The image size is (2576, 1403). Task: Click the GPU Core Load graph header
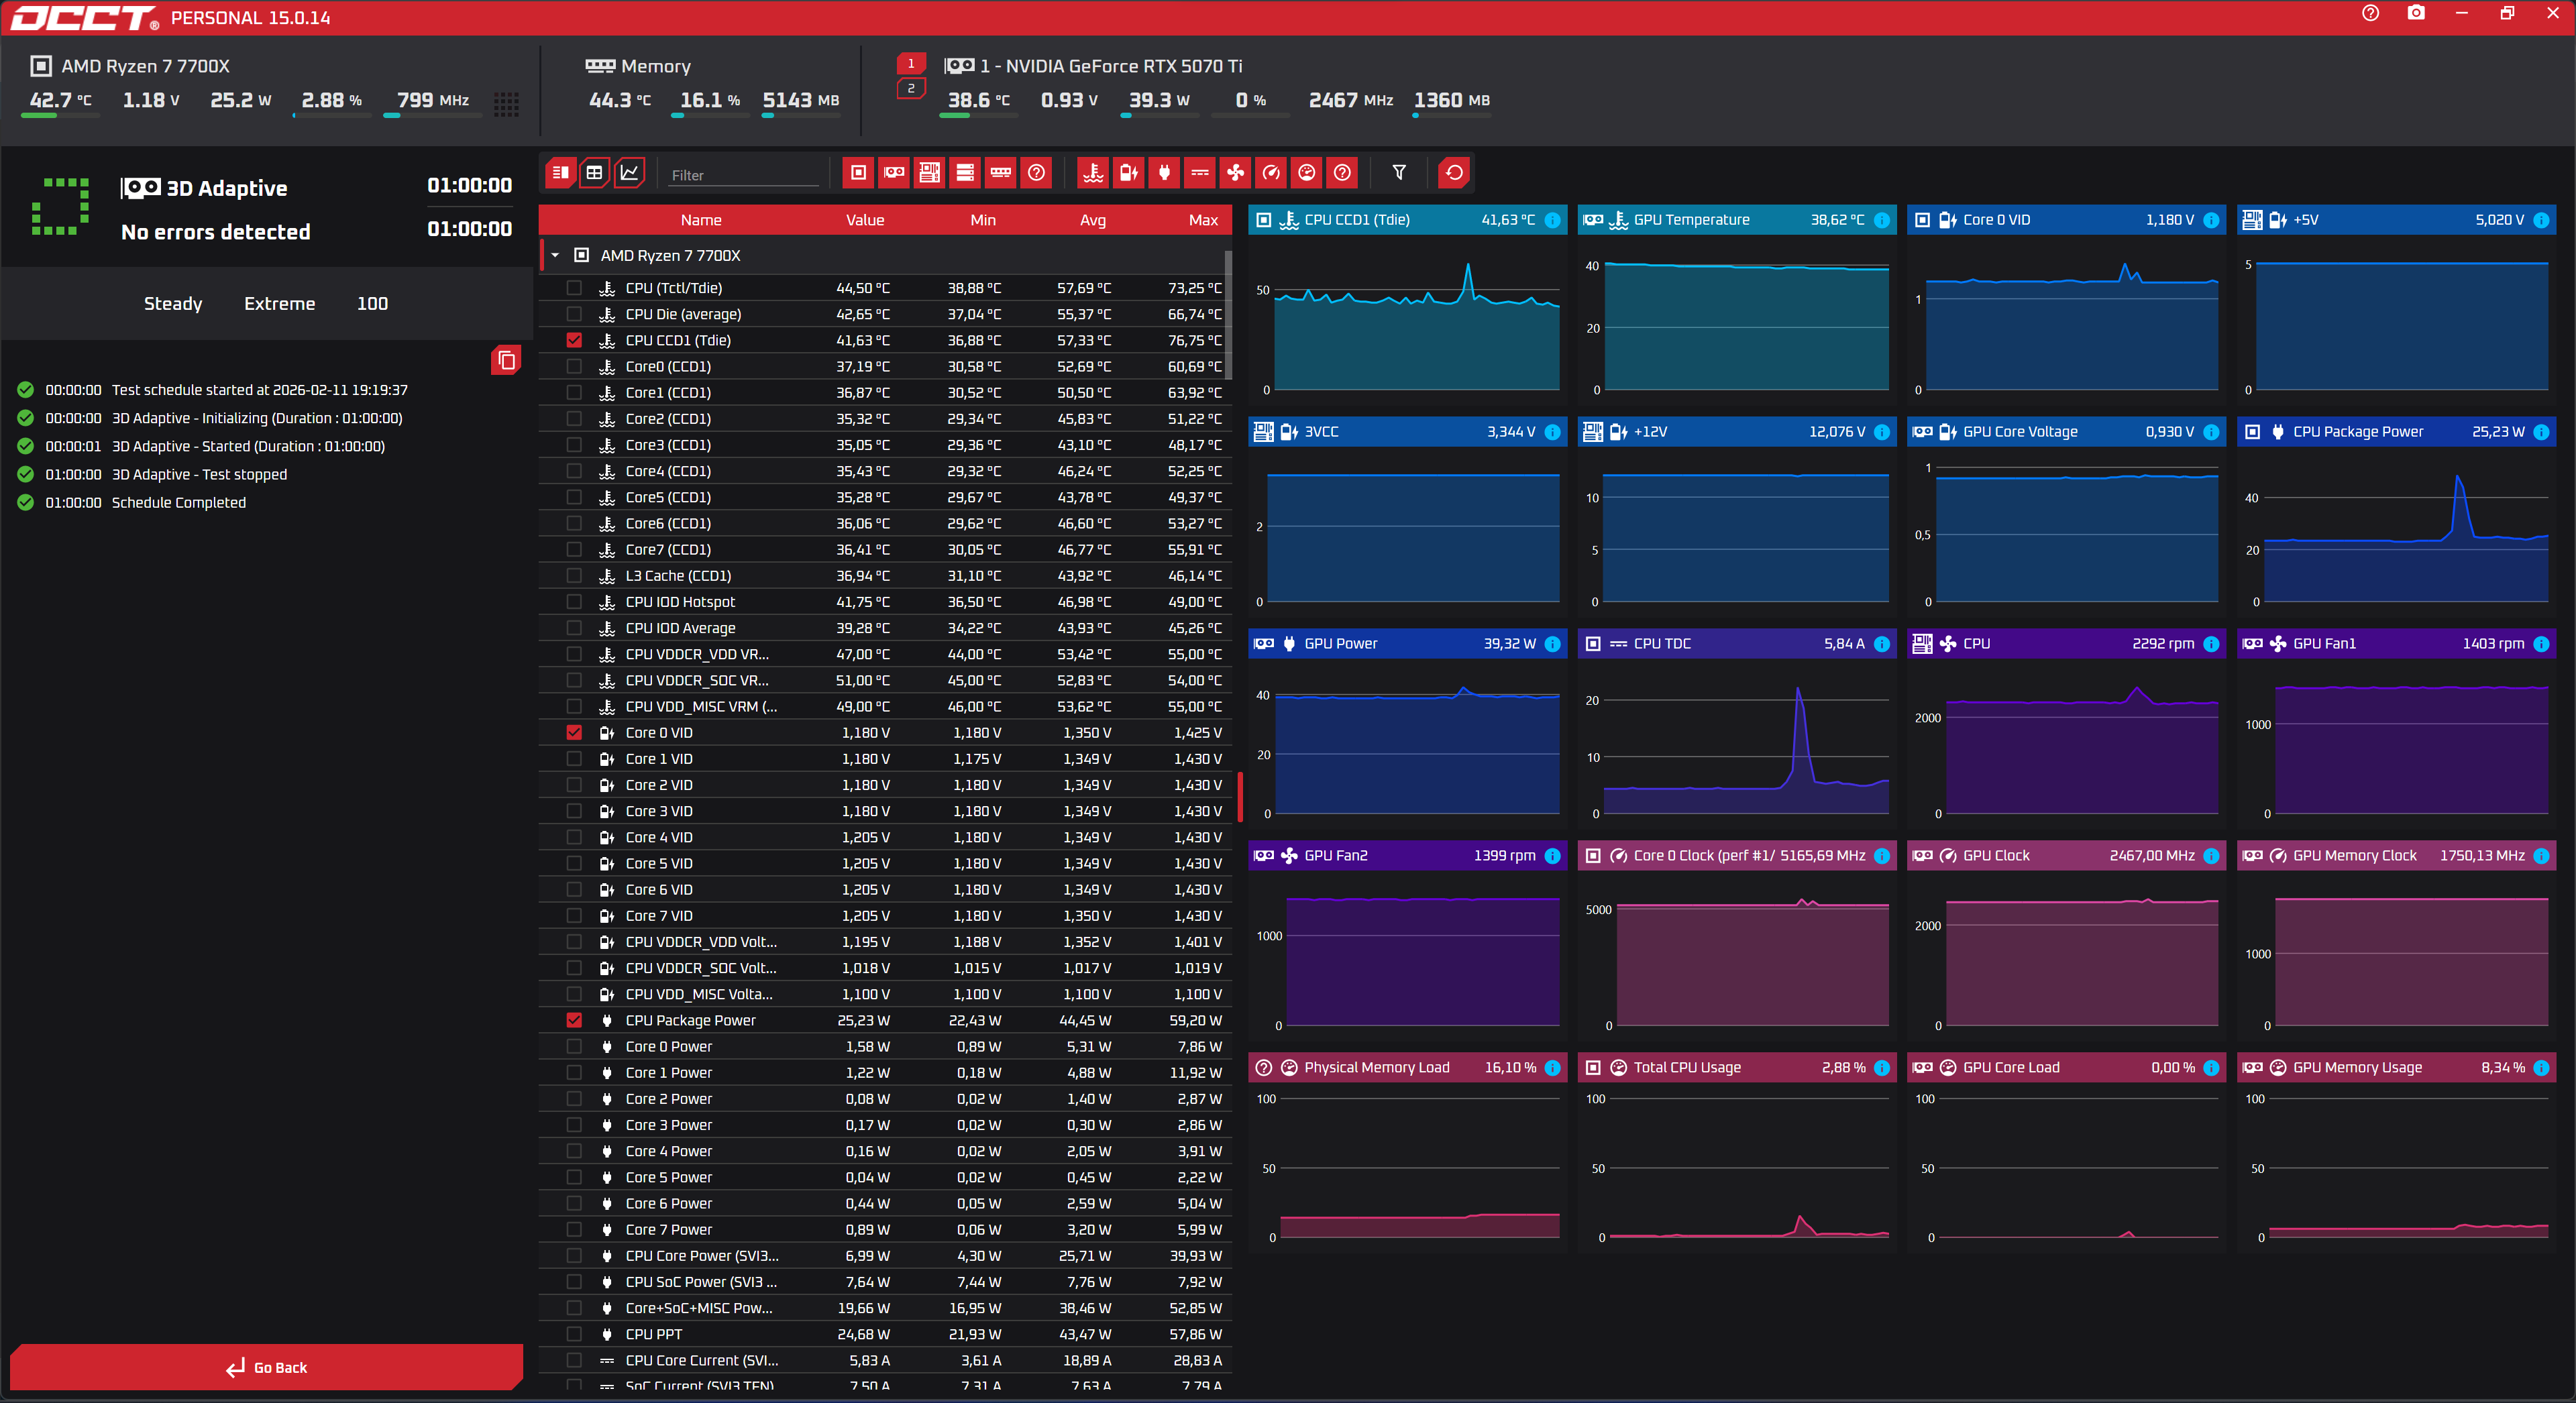click(2066, 1068)
